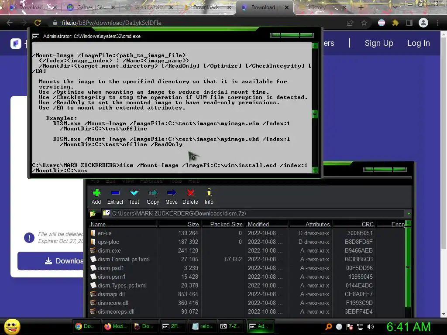Select dismcore.dll in the list
Viewport: 447px width, 335px height.
click(247, 303)
